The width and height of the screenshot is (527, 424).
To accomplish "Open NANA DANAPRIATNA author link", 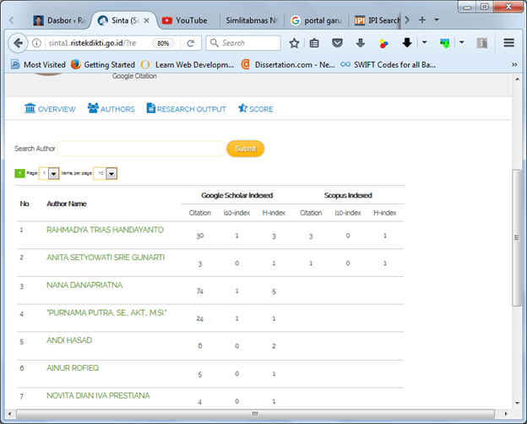I will coord(84,285).
